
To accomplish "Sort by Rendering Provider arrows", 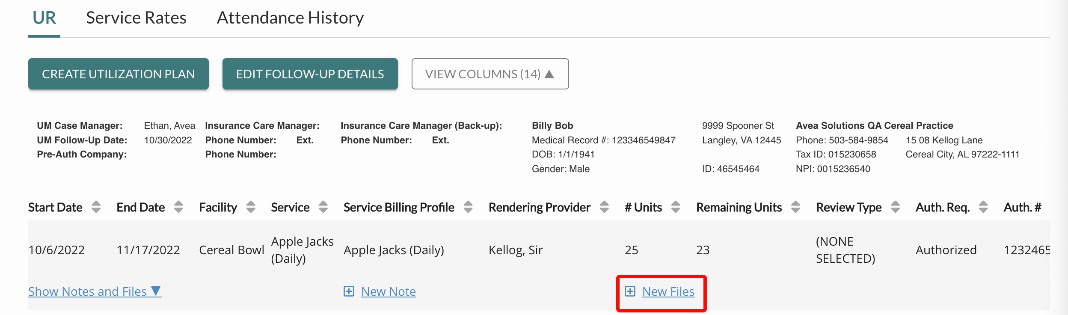I will pyautogui.click(x=604, y=207).
